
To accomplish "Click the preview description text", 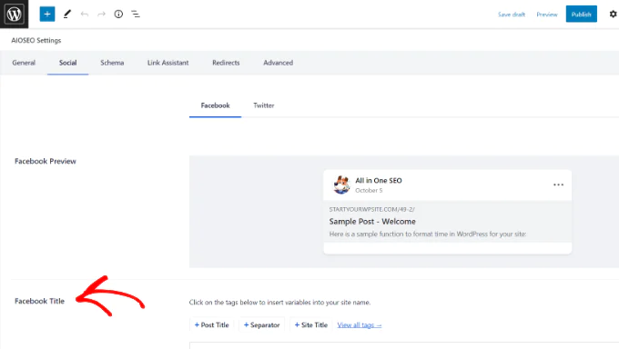I will 428,234.
